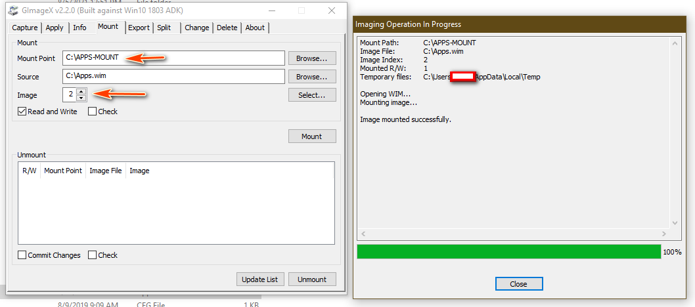
Task: Click the Select... image button
Action: (x=312, y=95)
